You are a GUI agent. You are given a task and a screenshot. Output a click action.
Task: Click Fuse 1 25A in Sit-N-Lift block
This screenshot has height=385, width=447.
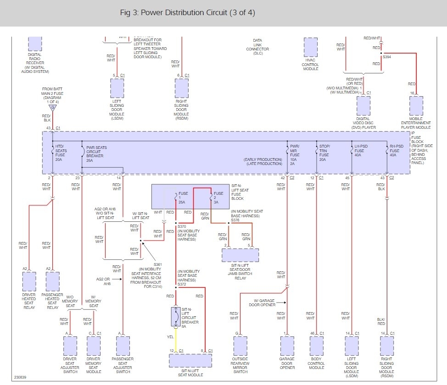[x=183, y=198]
